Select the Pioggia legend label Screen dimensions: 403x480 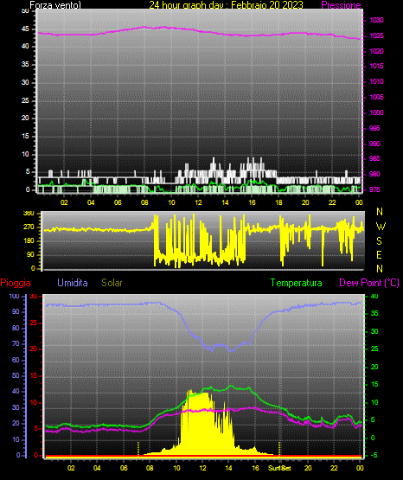tap(16, 283)
